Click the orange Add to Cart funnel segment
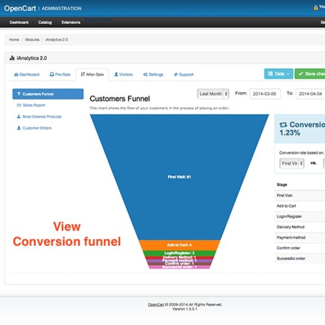The width and height of the screenshot is (325, 325). tap(179, 245)
